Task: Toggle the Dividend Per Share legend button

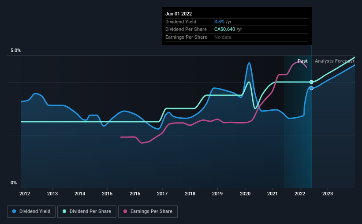Action: 87,212
